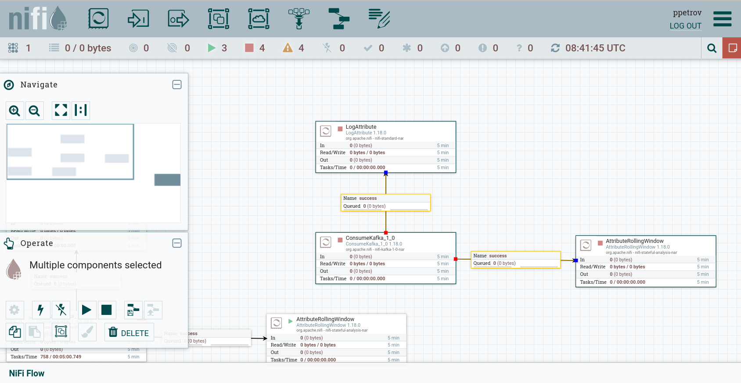
Task: Select the Label toolbar icon
Action: point(379,19)
